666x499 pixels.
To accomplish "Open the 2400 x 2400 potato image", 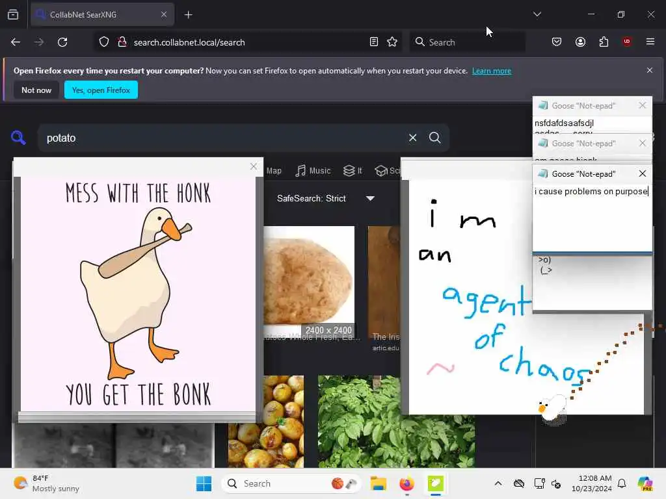I will [309, 281].
